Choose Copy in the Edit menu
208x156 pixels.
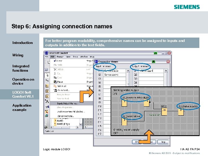pyautogui.click(x=72, y=77)
